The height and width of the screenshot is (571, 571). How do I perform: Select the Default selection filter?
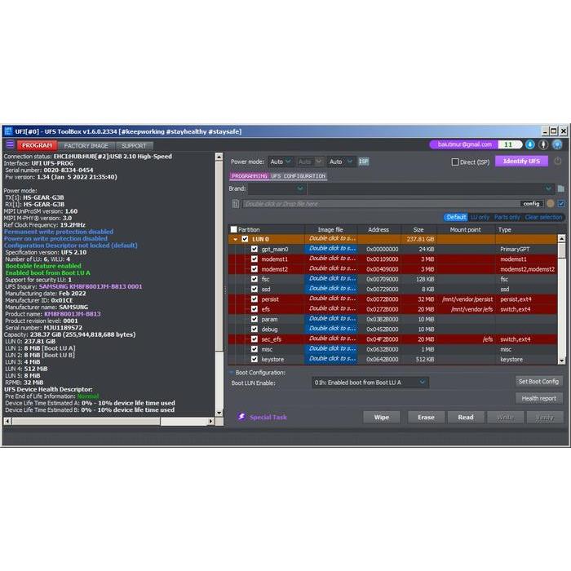point(456,217)
